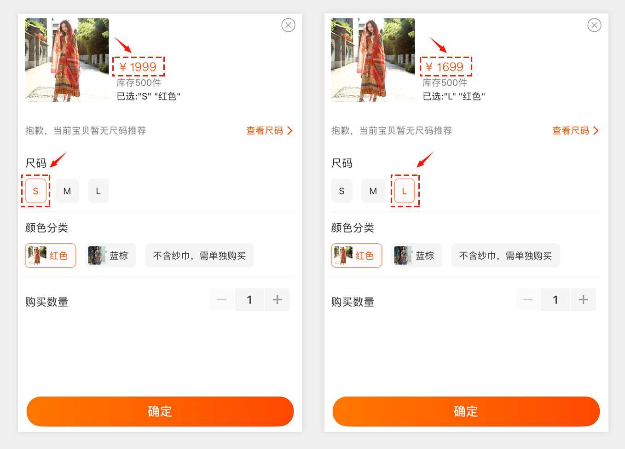The height and width of the screenshot is (449, 625).
Task: Close the left product options popup
Action: [x=288, y=25]
